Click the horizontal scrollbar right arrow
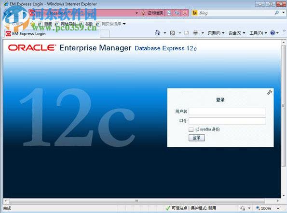The image size is (287, 213). 278,201
